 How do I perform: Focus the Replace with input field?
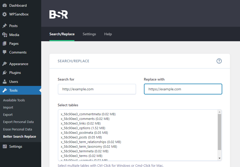click(183, 89)
